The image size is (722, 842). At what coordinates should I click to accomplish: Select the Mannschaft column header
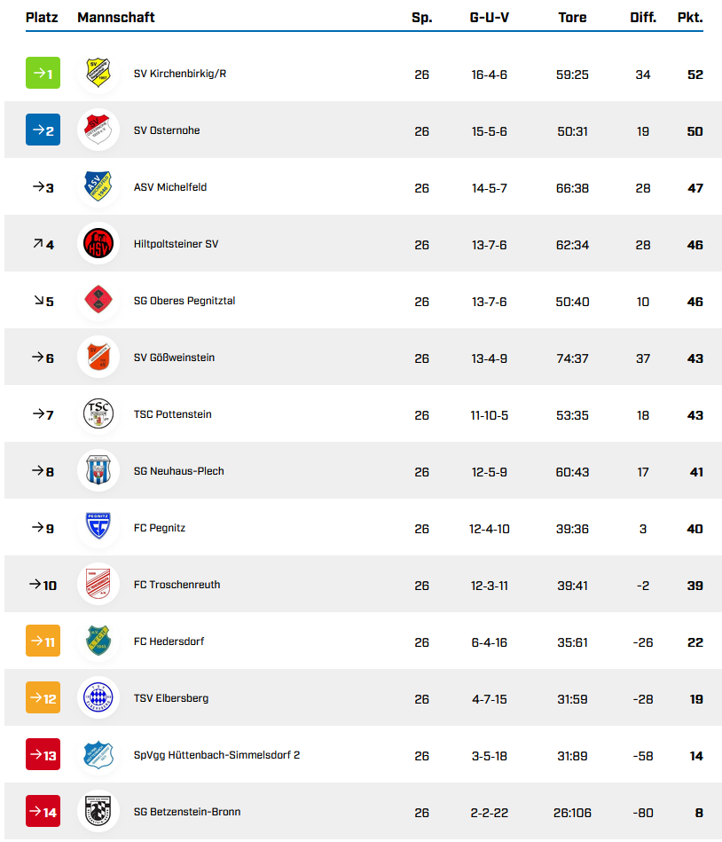click(x=116, y=18)
